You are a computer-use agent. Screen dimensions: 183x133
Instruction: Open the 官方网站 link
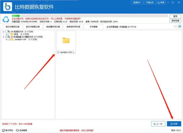[8, 130]
